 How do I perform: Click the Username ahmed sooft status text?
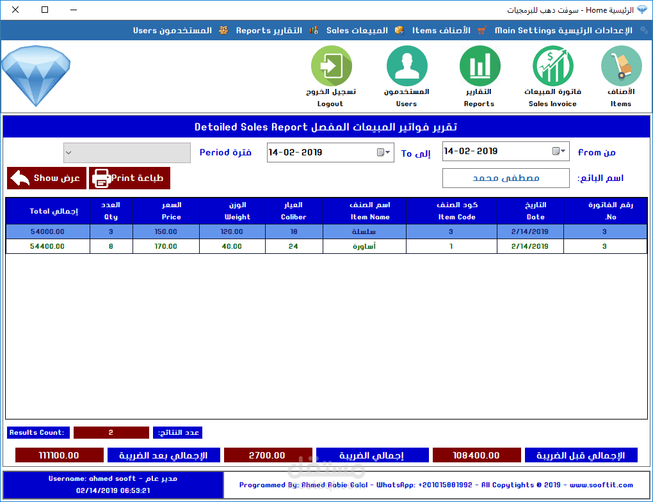tap(113, 479)
